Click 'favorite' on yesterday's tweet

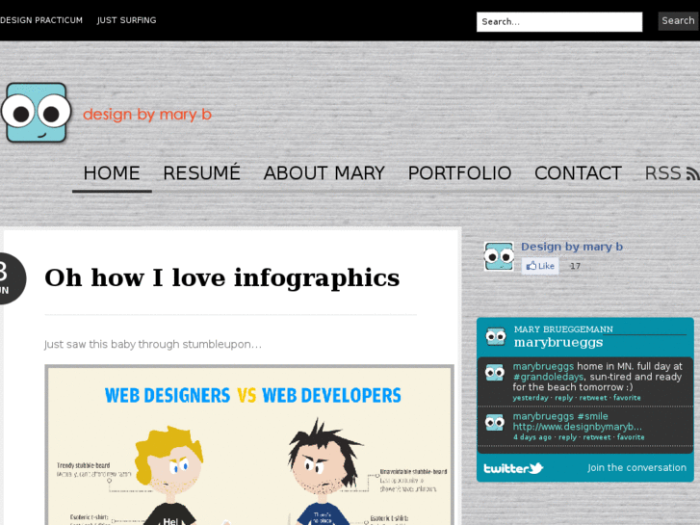(627, 398)
